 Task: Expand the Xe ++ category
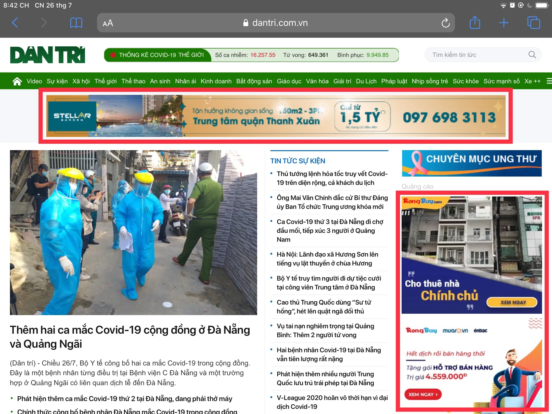pyautogui.click(x=532, y=81)
